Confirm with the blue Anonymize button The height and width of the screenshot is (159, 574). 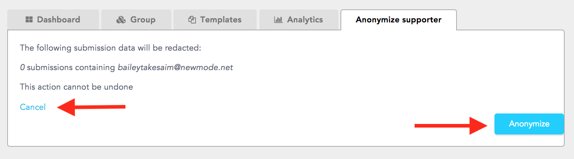pyautogui.click(x=529, y=124)
